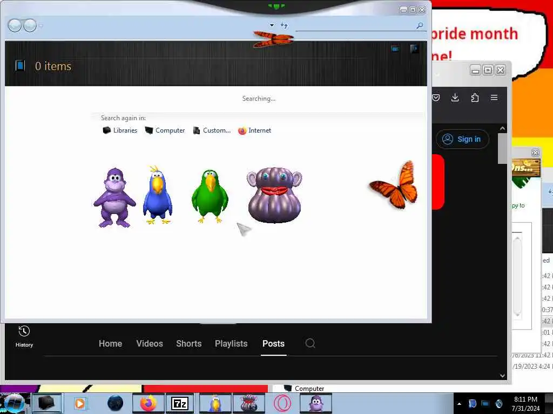Select the Posts channel tab
Screen dimensions: 553x414
tap(273, 343)
